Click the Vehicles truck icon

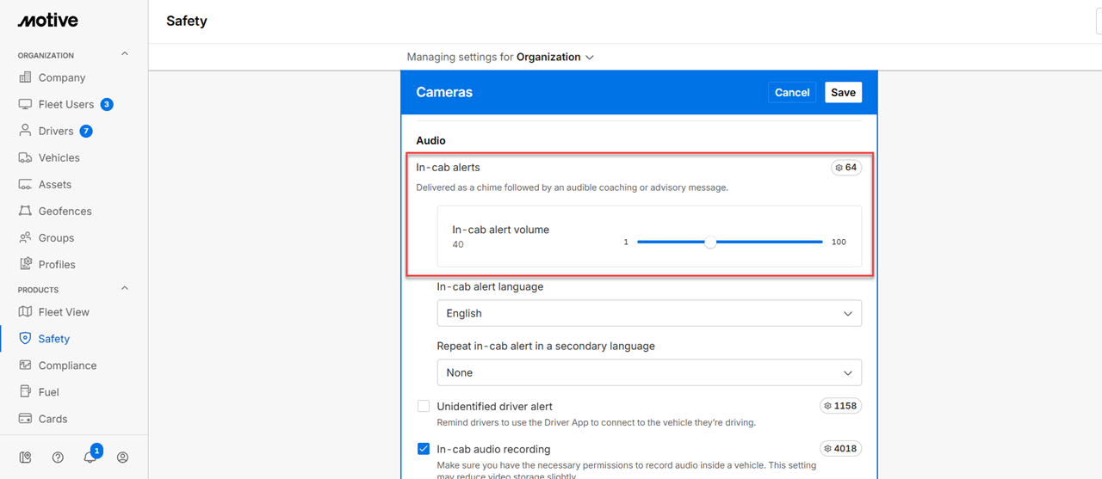(25, 157)
